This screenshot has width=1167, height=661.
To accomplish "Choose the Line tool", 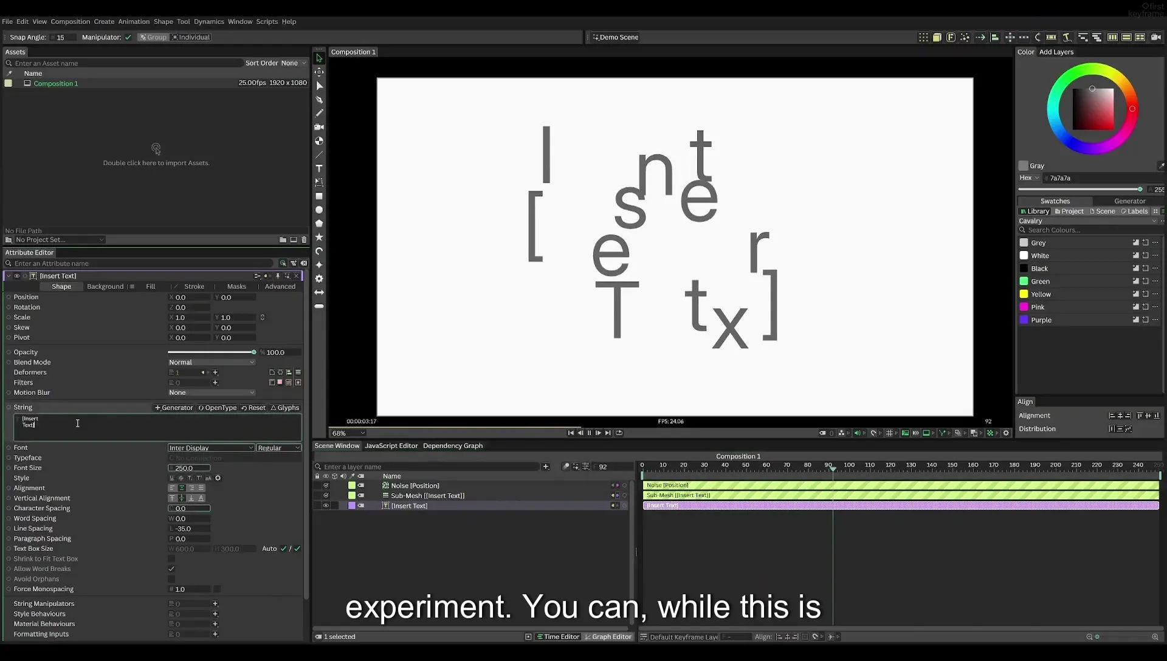I will pos(319,155).
